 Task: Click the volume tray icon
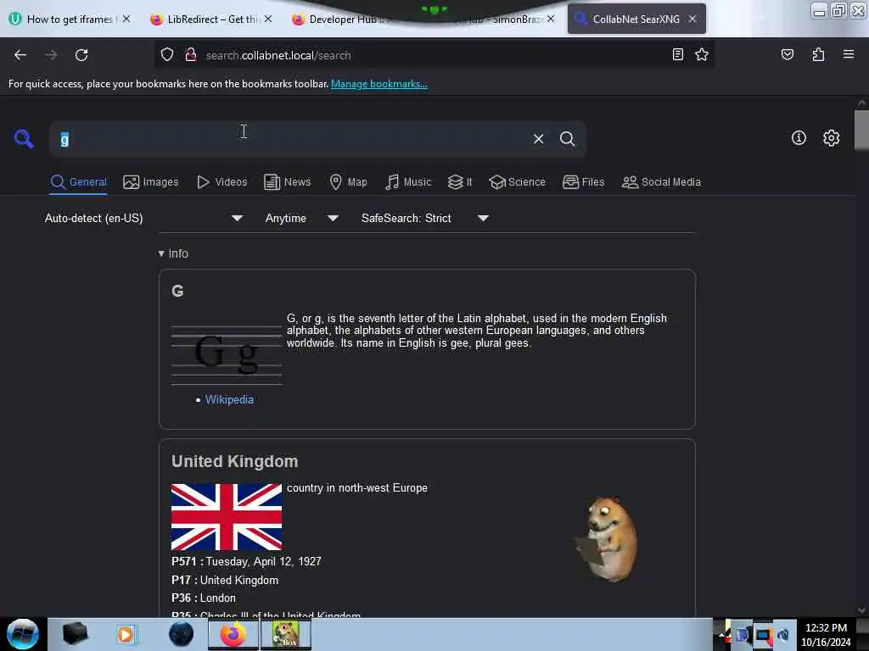(783, 634)
